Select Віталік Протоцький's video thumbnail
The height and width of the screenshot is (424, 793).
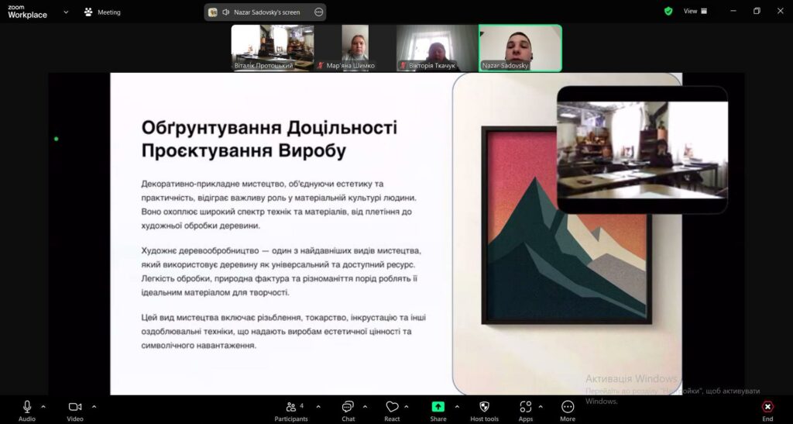[272, 48]
